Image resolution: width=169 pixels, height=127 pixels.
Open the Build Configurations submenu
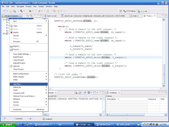click(29, 74)
